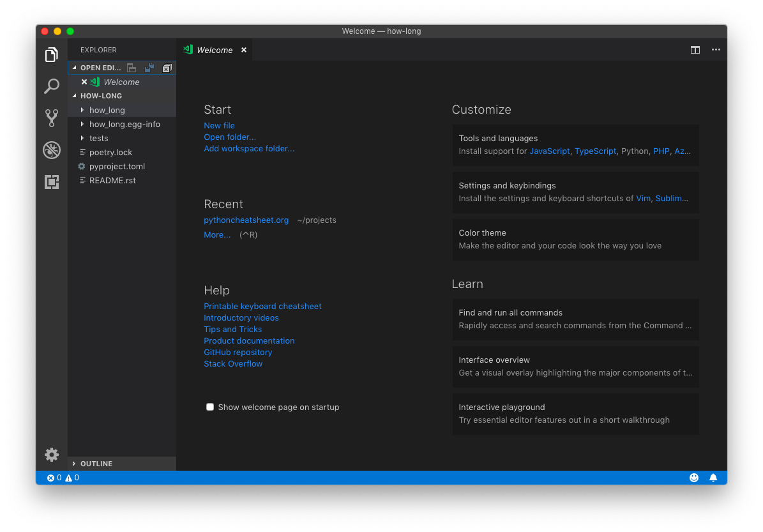Viewport: 763px width, 532px height.
Task: Split the editor with the layout icon
Action: (695, 49)
